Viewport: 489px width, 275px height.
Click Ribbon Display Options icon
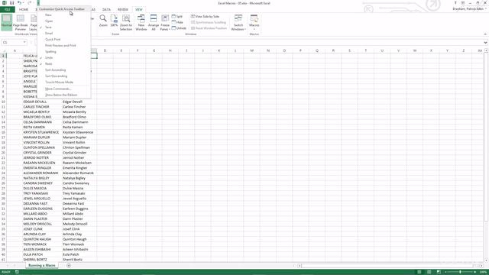pos(463,3)
